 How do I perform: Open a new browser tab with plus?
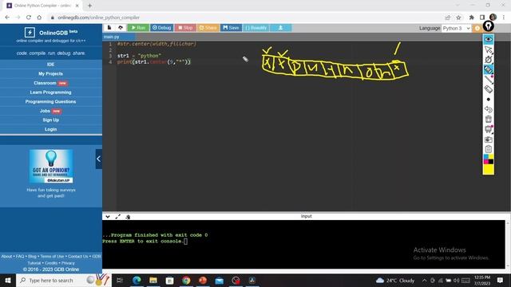coord(89,6)
